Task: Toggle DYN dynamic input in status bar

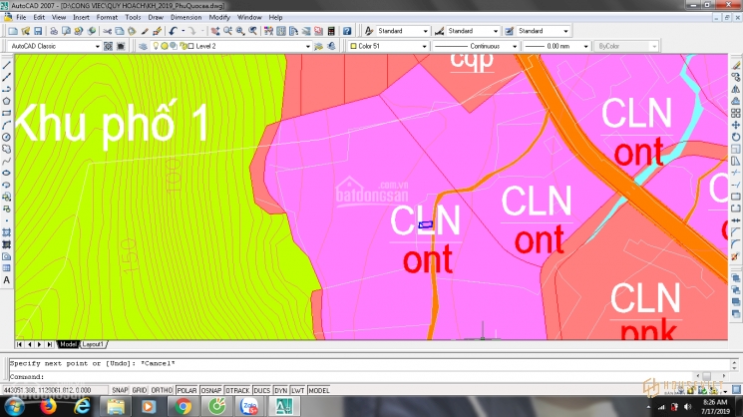Action: (x=281, y=390)
